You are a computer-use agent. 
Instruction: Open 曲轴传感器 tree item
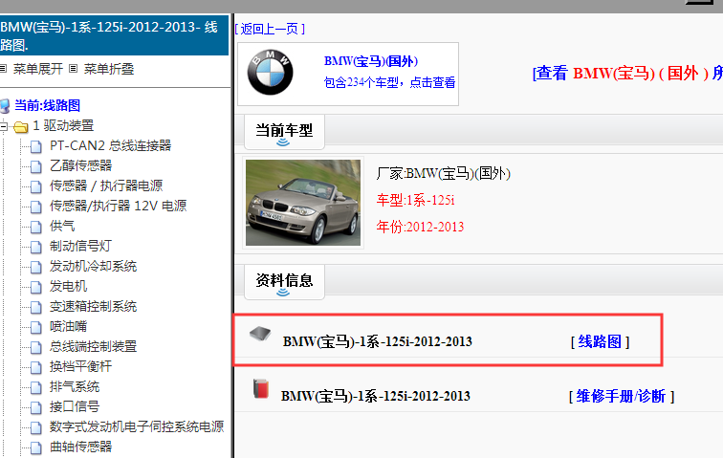(80, 447)
